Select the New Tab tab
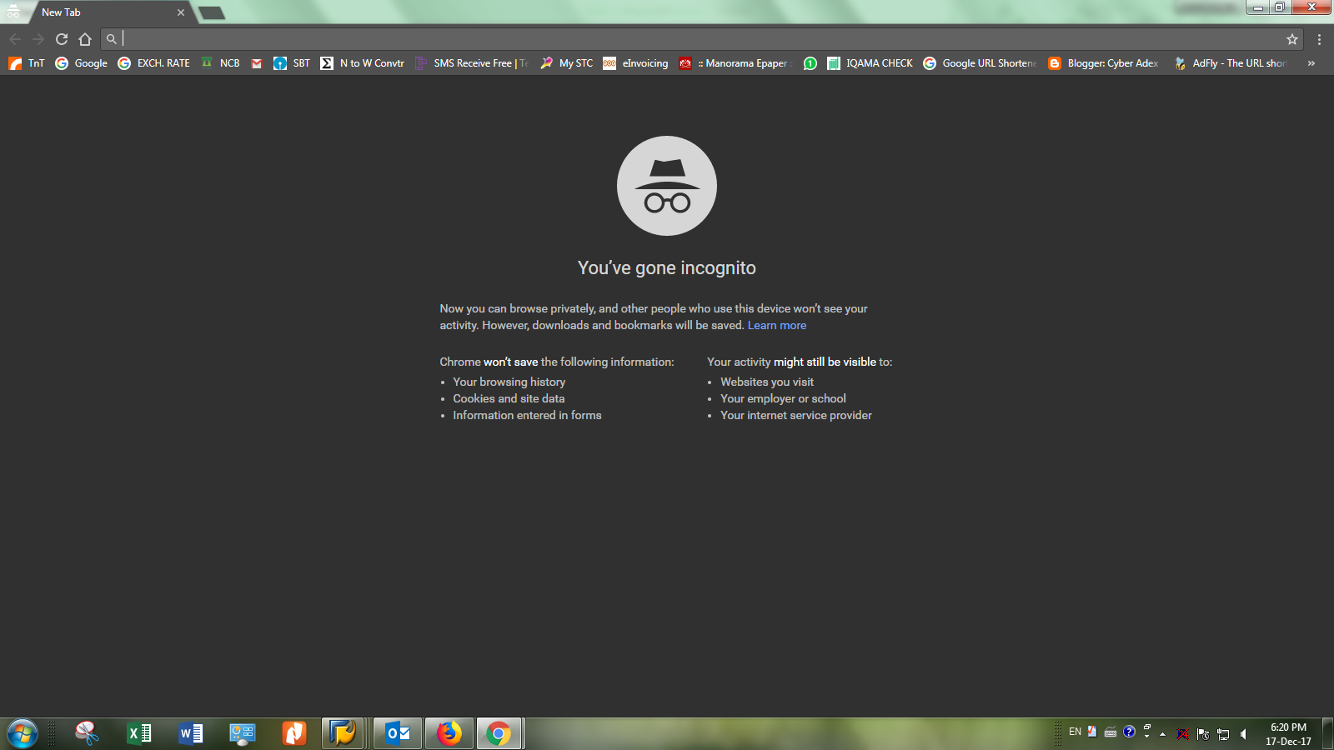Screen dimensions: 1334x750 pyautogui.click(x=100, y=12)
